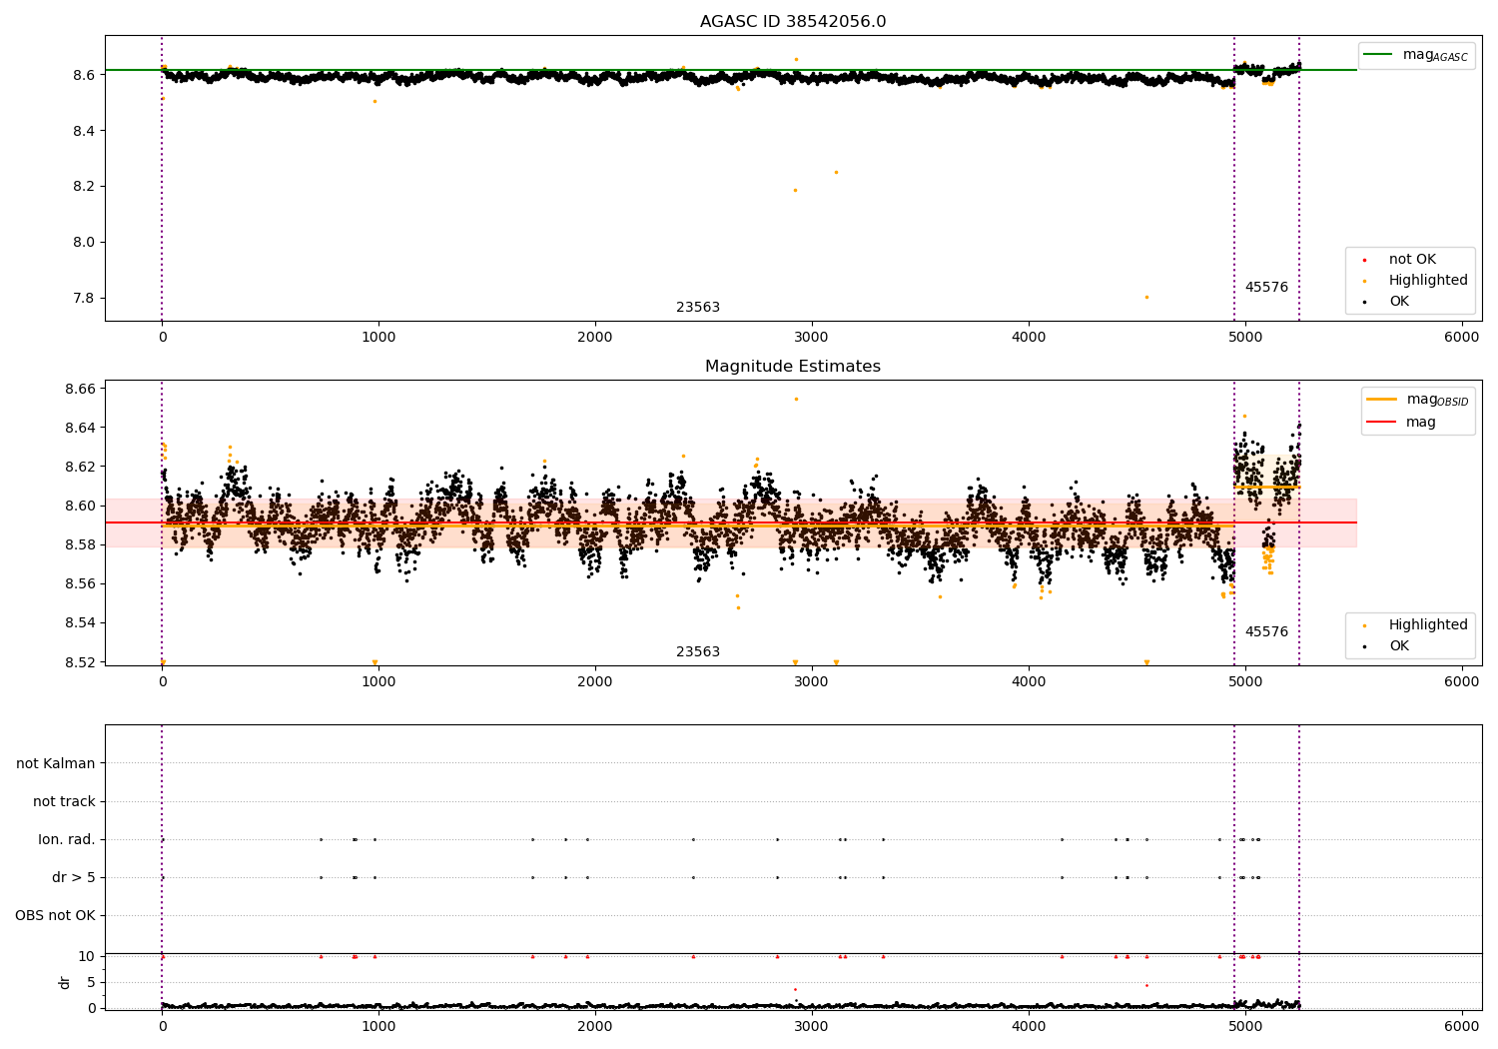1498x1049 pixels.
Task: Select 'not OK' legend entry in top plot
Action: [1412, 260]
